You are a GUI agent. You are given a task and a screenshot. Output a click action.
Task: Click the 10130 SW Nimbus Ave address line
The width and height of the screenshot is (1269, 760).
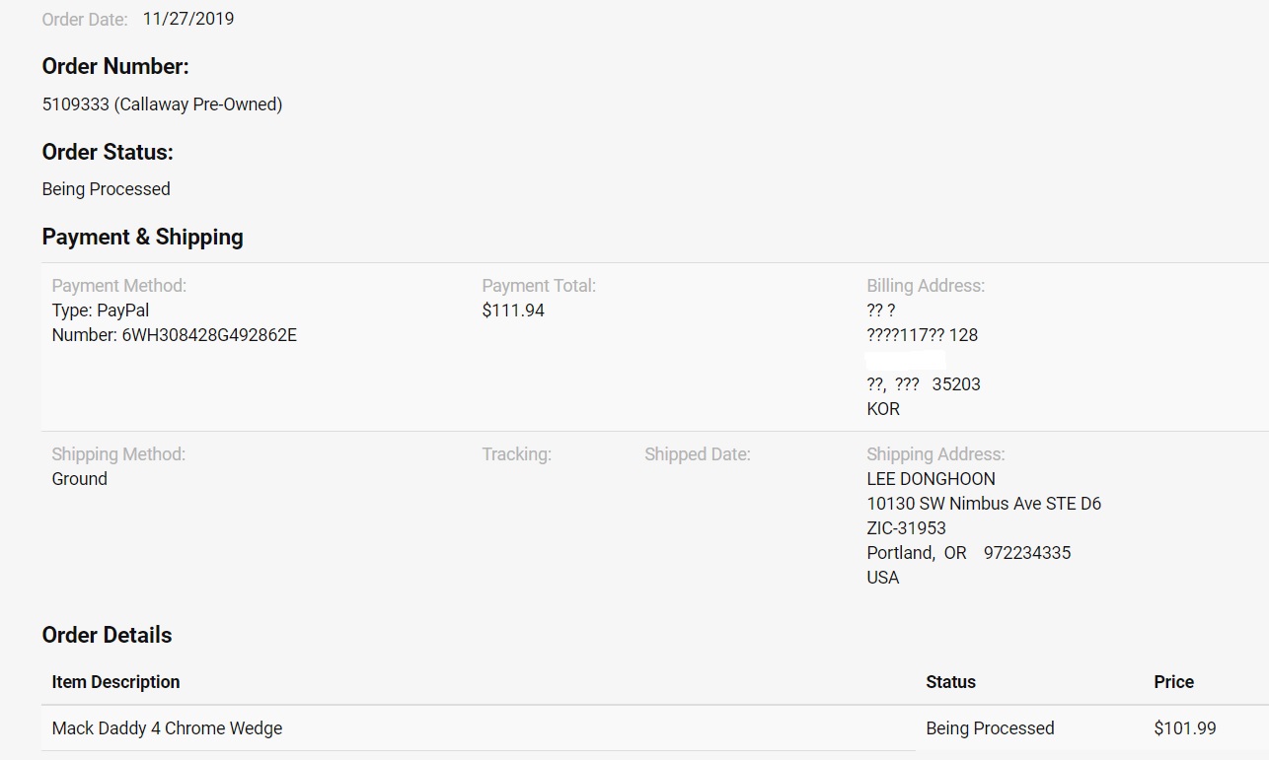tap(983, 504)
